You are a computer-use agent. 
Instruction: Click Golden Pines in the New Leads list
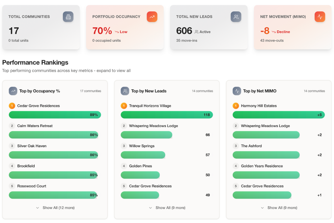click(141, 166)
